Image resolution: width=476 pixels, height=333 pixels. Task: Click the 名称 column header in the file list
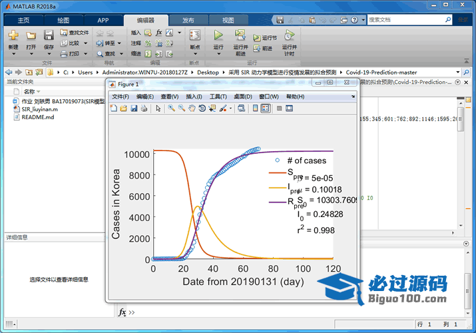[x=29, y=91]
